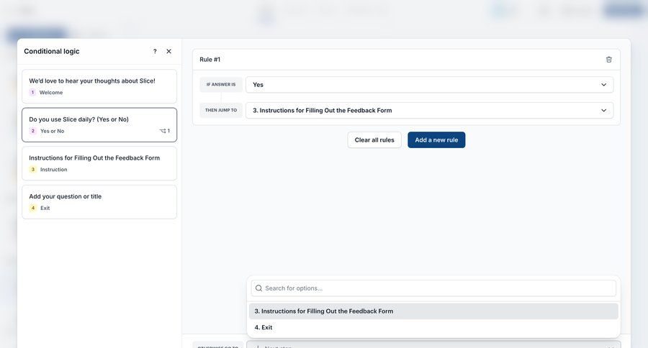Delete Rule #1 with the trash icon

608,60
